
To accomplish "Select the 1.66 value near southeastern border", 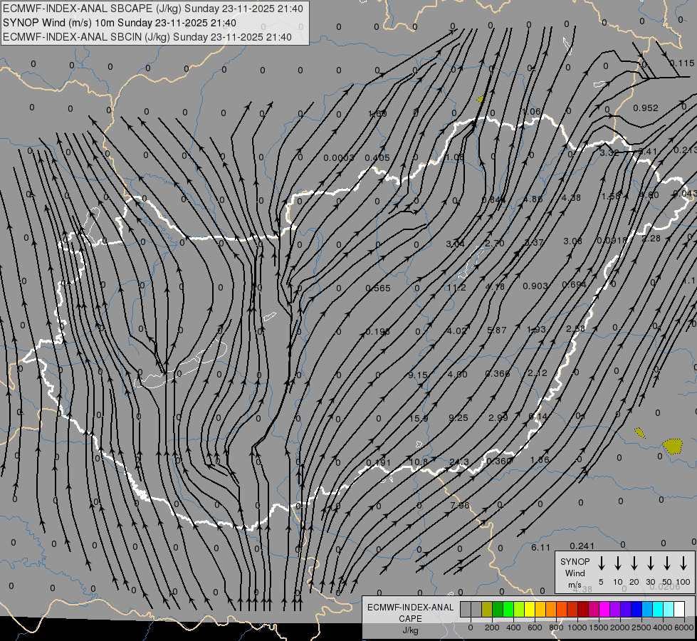I will [540, 459].
